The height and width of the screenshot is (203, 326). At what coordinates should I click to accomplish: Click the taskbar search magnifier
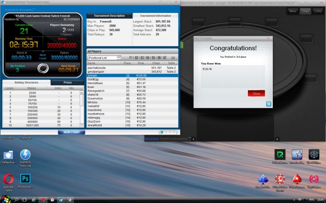click(x=16, y=200)
